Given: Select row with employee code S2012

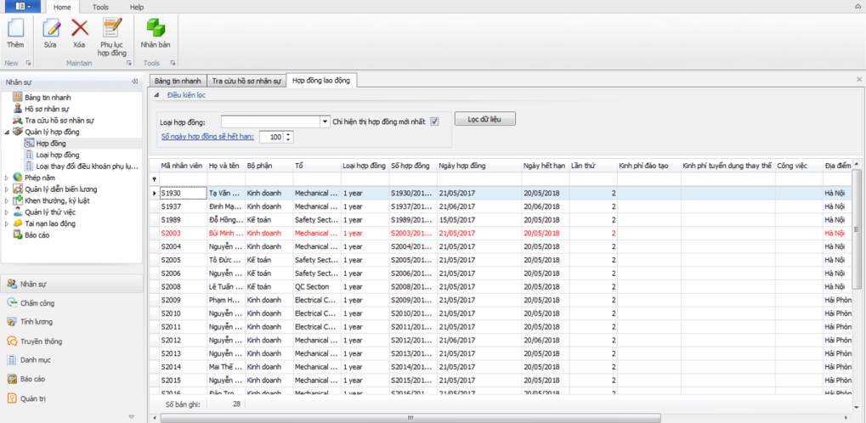Looking at the screenshot, I should (x=501, y=340).
